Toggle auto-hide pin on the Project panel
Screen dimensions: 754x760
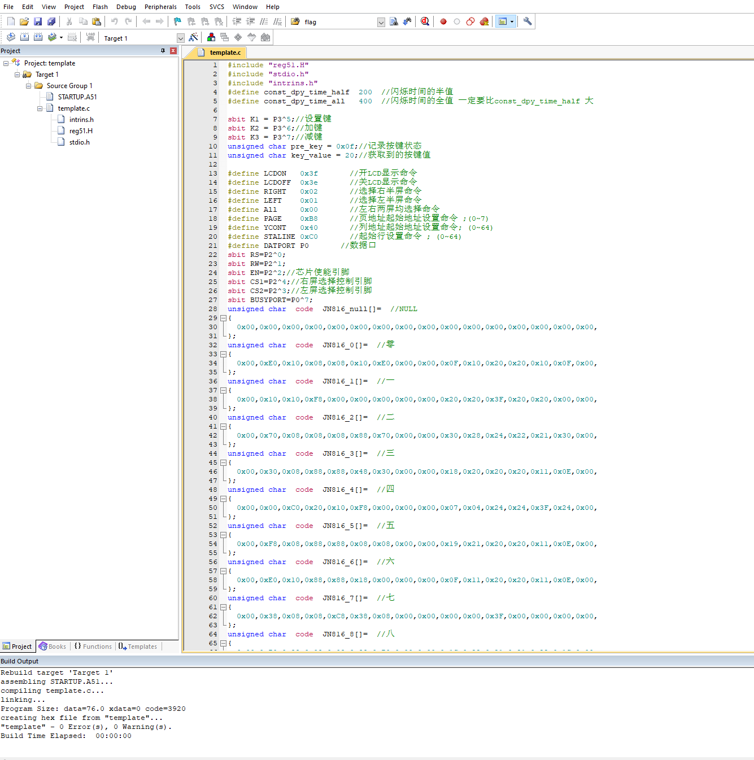pos(163,51)
